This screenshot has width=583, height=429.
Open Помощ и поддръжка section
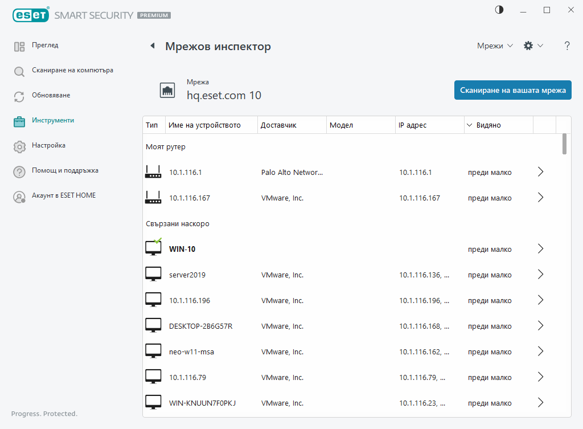(x=65, y=170)
